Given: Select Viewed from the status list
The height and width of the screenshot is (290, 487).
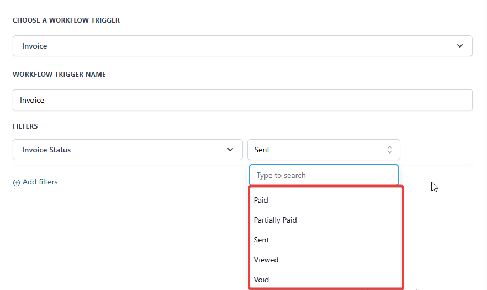Looking at the screenshot, I should pos(266,260).
